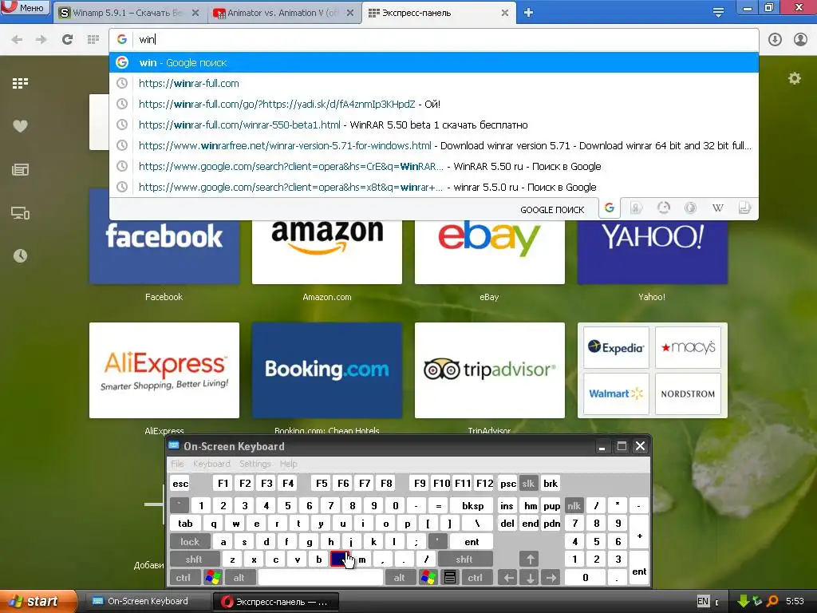Viewport: 817px width, 613px height.
Task: Open a new tab with plus button
Action: pyautogui.click(x=528, y=13)
